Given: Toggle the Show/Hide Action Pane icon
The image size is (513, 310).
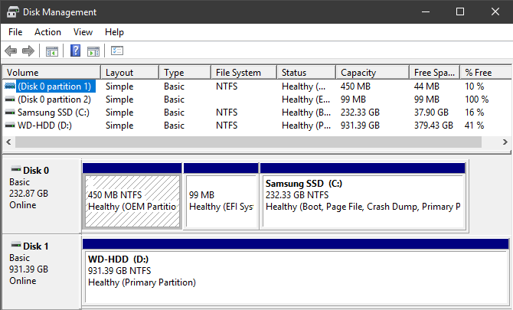Looking at the screenshot, I should [x=93, y=51].
